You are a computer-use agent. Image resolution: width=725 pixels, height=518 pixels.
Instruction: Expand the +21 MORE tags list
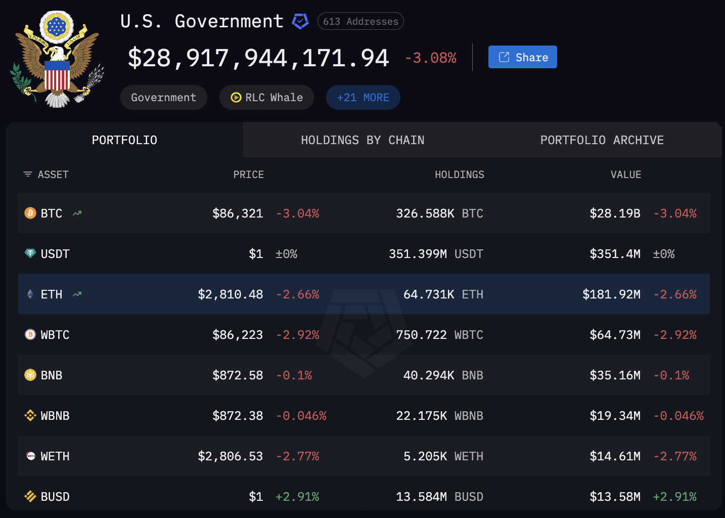363,97
